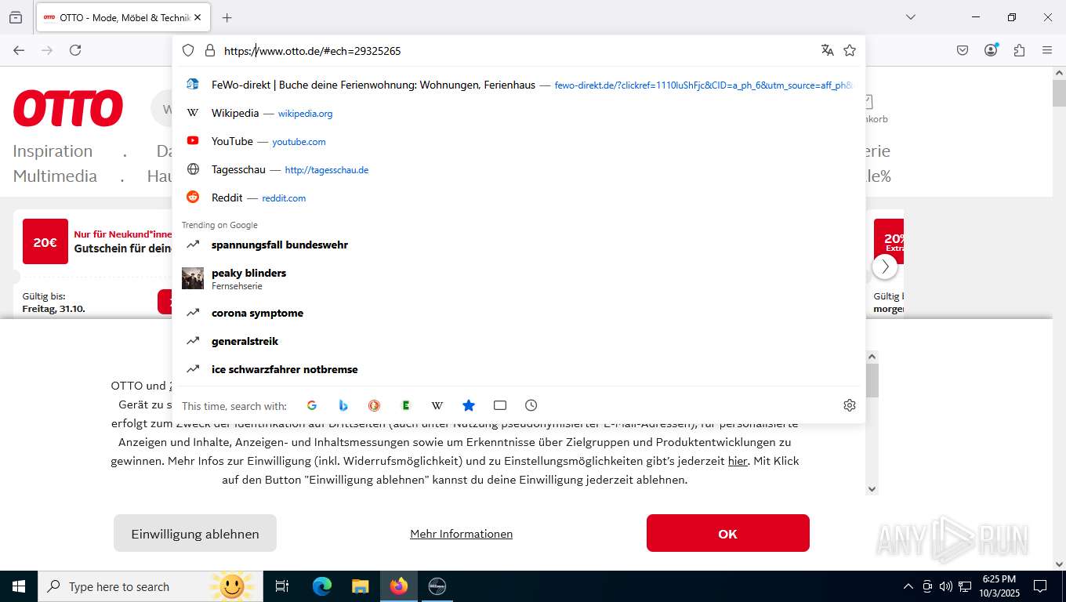
Task: Search trending 'generalstreik'
Action: click(519, 341)
